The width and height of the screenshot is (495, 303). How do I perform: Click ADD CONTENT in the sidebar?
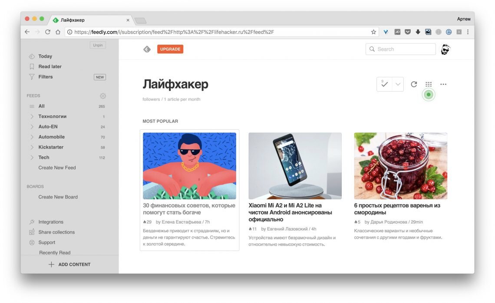coord(69,264)
